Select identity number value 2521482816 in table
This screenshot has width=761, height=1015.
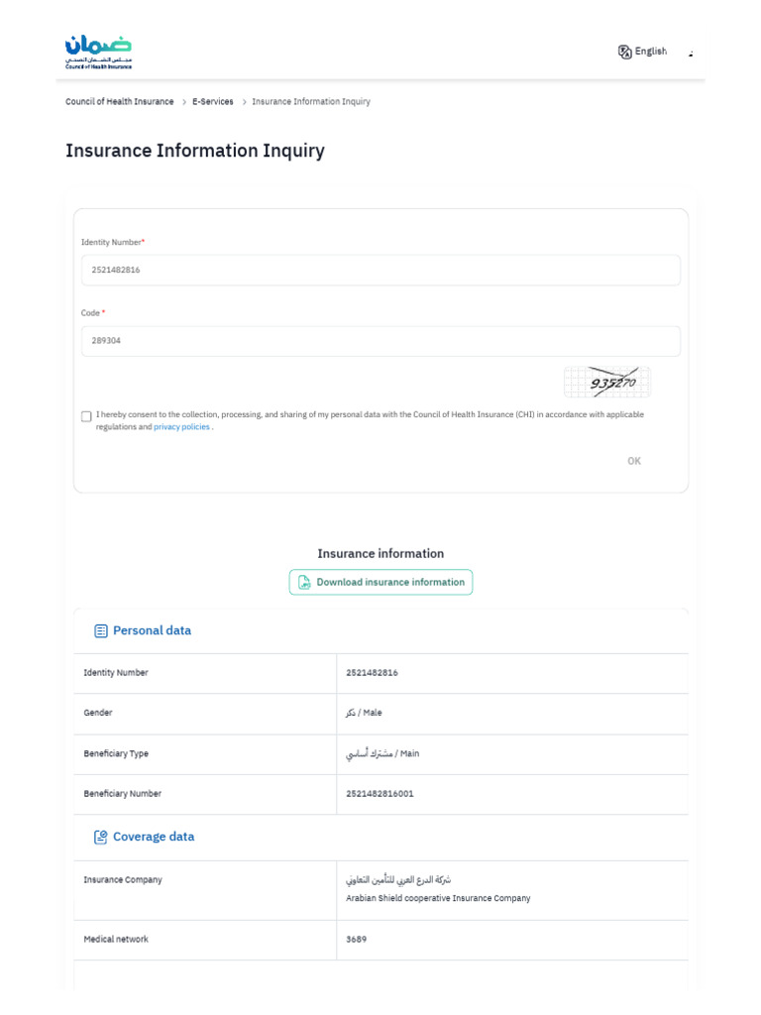373,673
